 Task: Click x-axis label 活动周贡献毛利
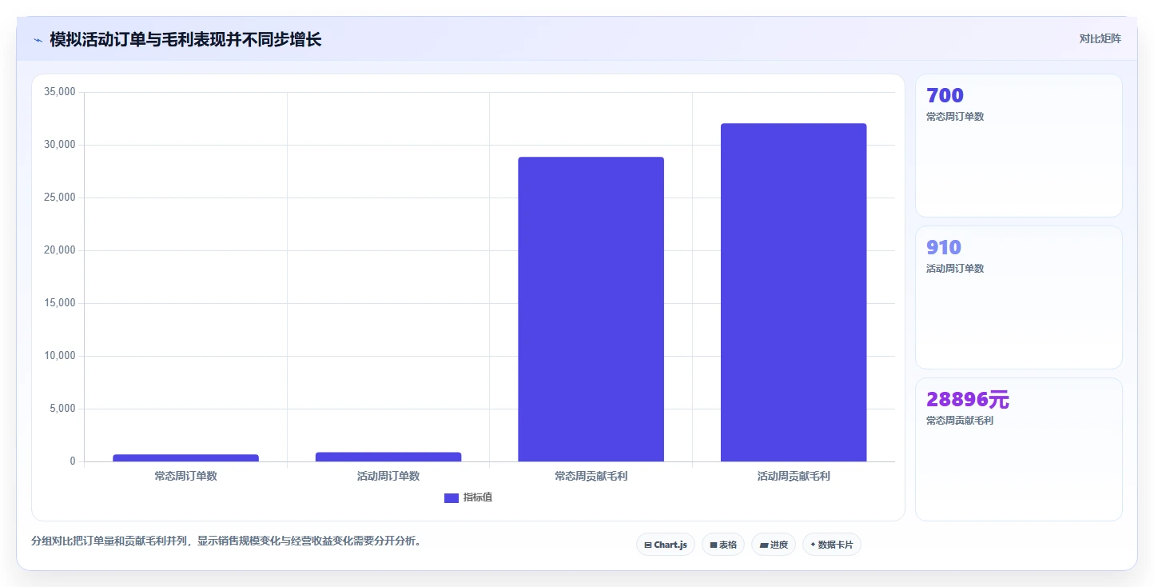[x=794, y=476]
